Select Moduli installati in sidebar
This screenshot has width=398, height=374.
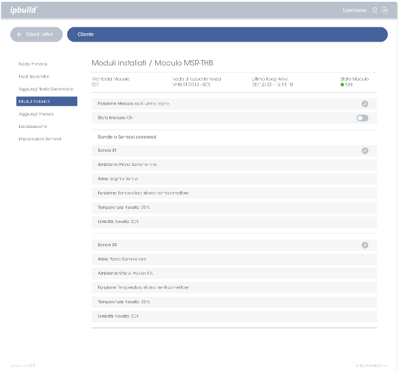(x=46, y=101)
